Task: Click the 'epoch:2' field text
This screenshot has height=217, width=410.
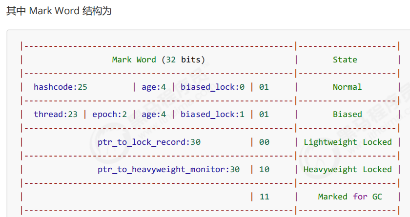Action: [x=109, y=115]
